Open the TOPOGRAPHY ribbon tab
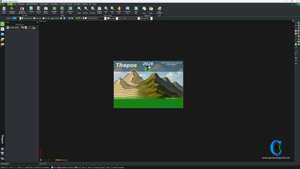This screenshot has width=300, height=169. tap(44, 4)
